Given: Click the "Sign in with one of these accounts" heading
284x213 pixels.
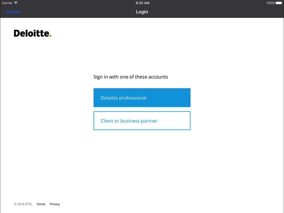Looking at the screenshot, I should click(x=131, y=77).
